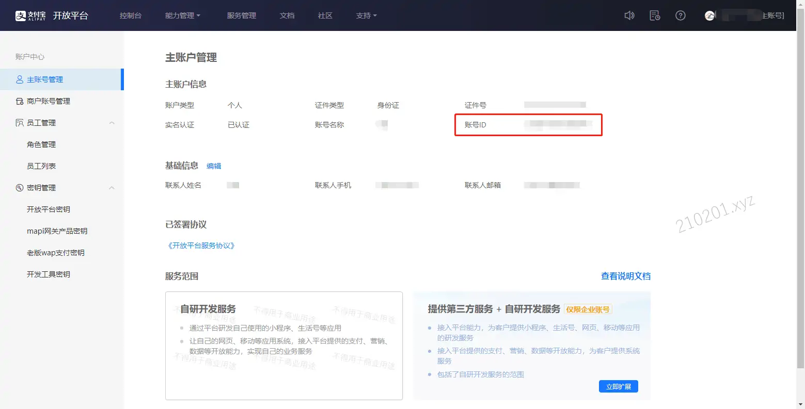The image size is (805, 409).
Task: Click the 仅限企业账号 tag
Action: [588, 309]
